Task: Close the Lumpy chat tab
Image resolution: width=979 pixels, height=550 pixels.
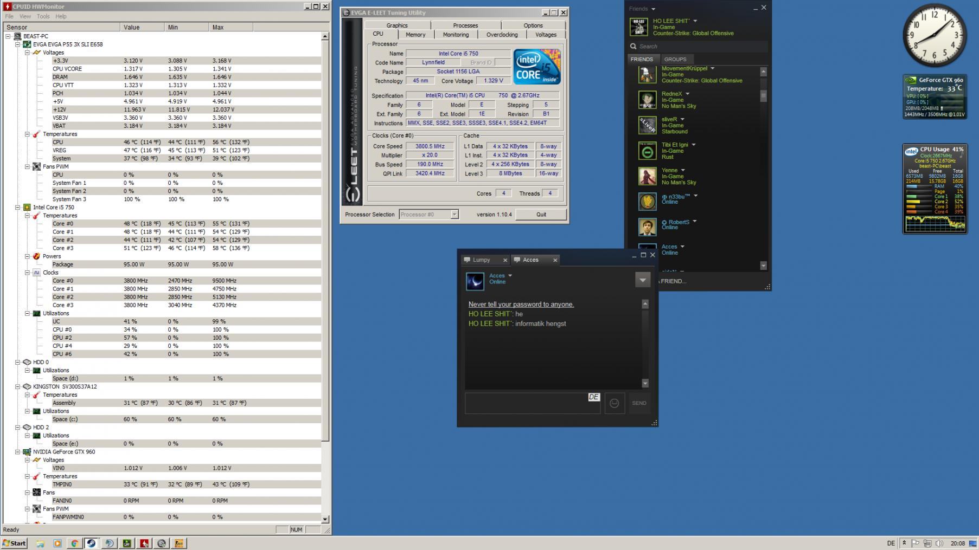Action: tap(505, 260)
